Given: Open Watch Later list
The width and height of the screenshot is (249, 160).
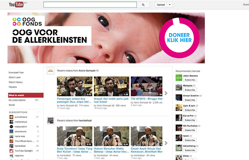Looking at the screenshot, I should 15,77.
